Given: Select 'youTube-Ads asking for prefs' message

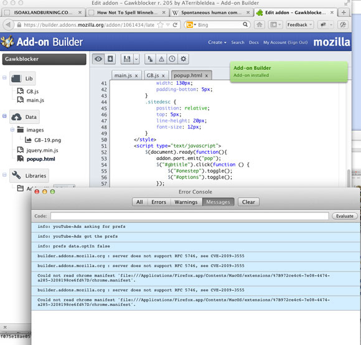Looking at the screenshot, I should click(x=195, y=227).
